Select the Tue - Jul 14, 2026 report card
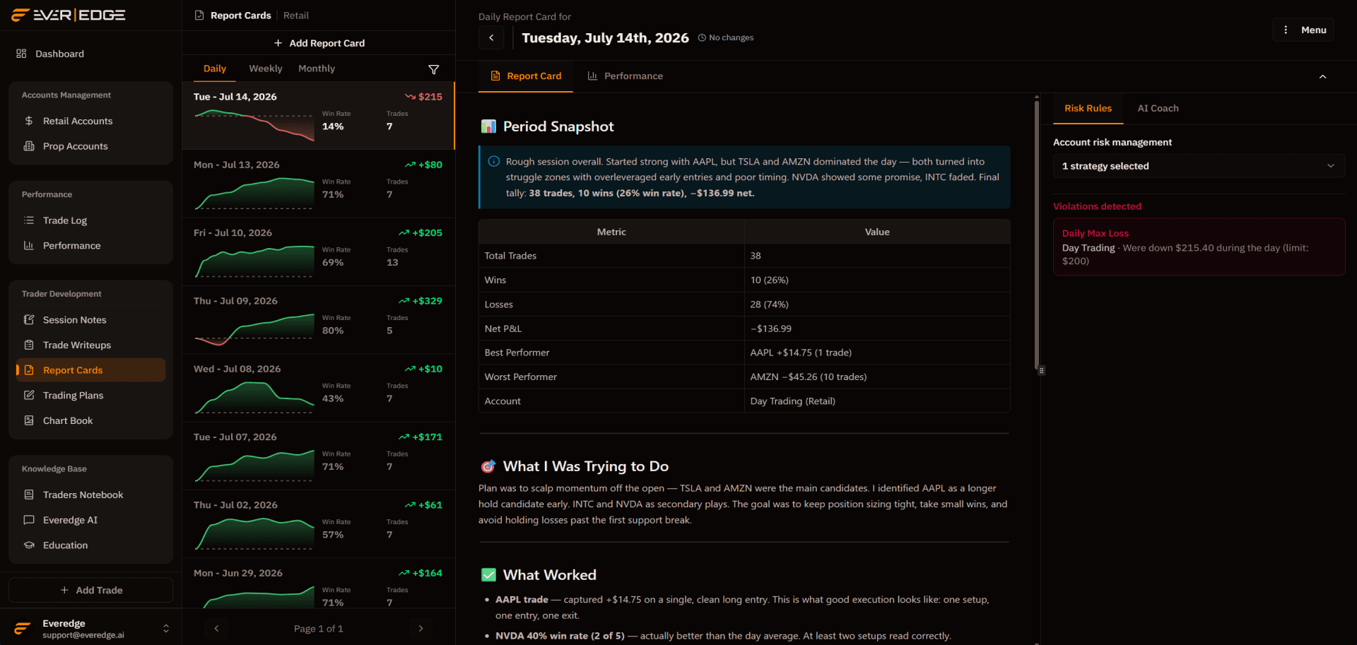The height and width of the screenshot is (645, 1357). tap(318, 116)
